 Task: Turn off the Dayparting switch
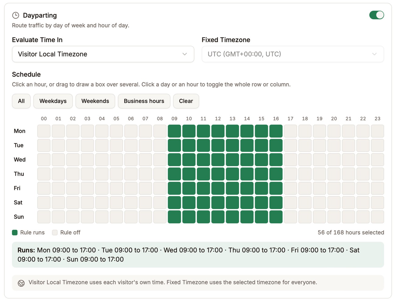coord(377,15)
